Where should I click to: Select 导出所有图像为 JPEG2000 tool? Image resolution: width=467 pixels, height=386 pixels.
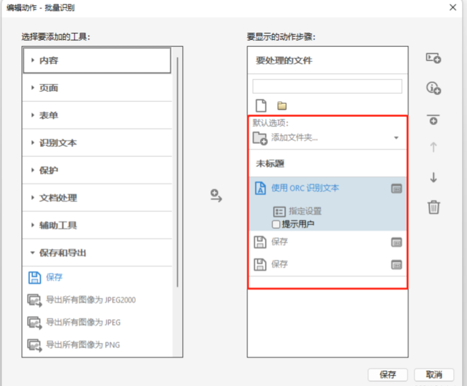[x=90, y=300]
